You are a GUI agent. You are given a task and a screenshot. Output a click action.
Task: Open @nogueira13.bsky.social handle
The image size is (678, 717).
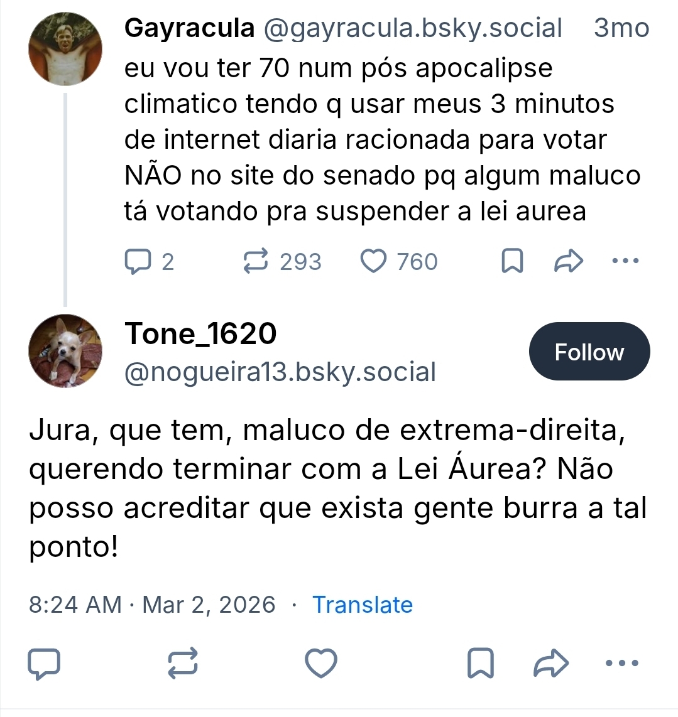coord(280,372)
